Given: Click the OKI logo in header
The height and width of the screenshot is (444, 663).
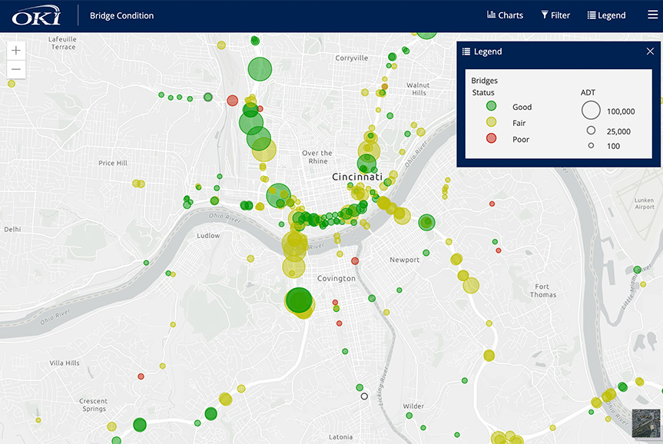Looking at the screenshot, I should point(36,15).
